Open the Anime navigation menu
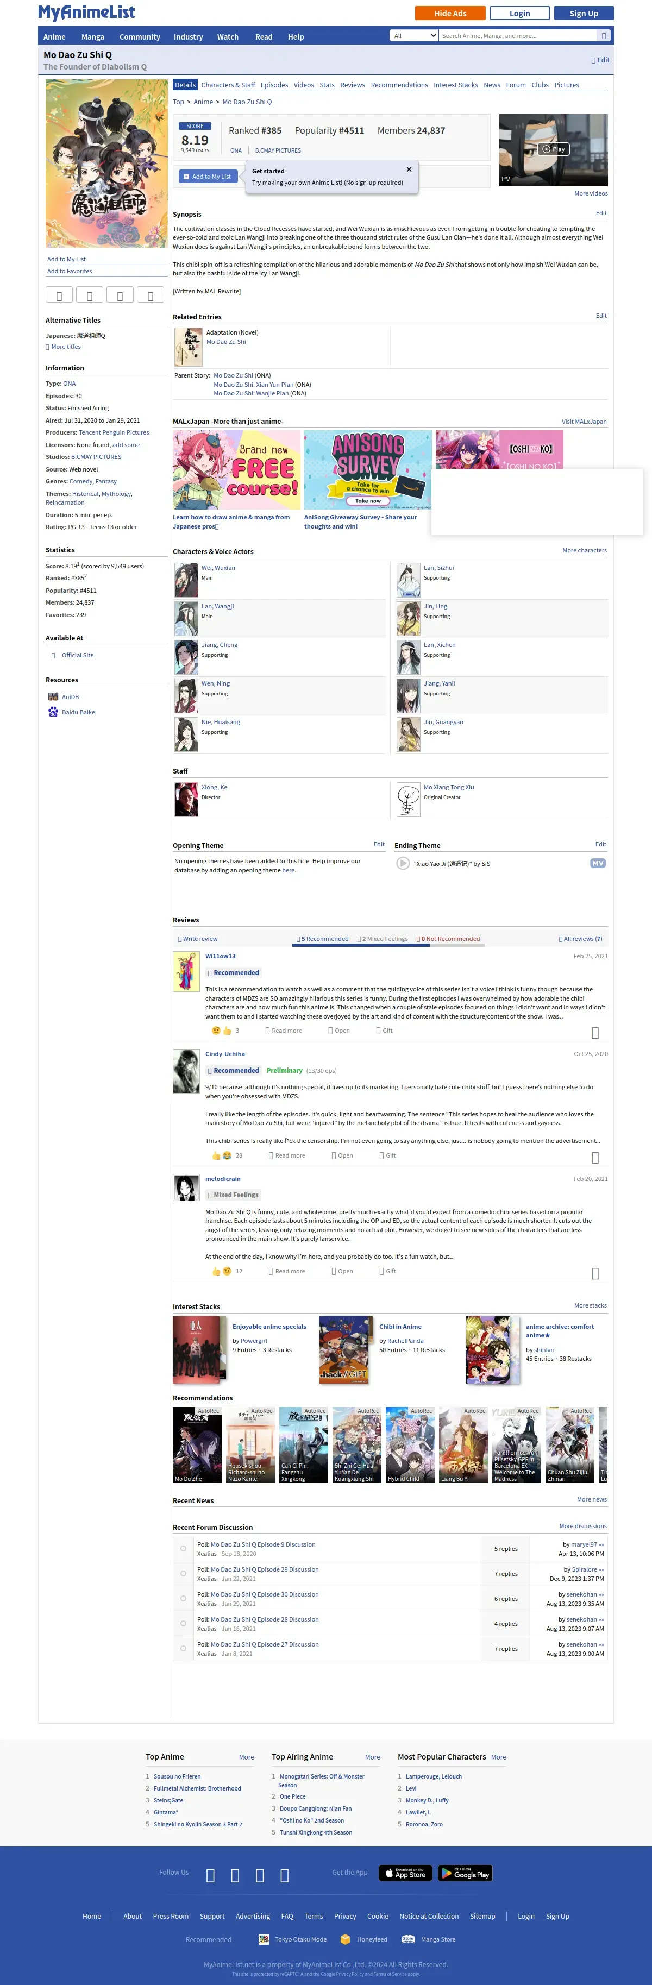 (55, 37)
